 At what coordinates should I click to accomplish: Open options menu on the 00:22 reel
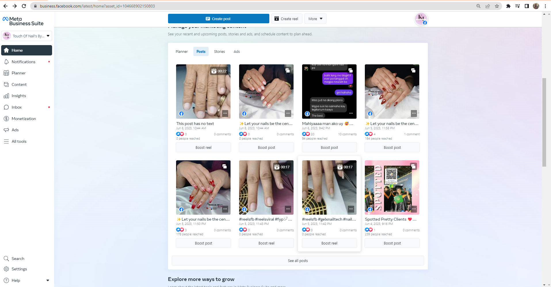coord(225,113)
